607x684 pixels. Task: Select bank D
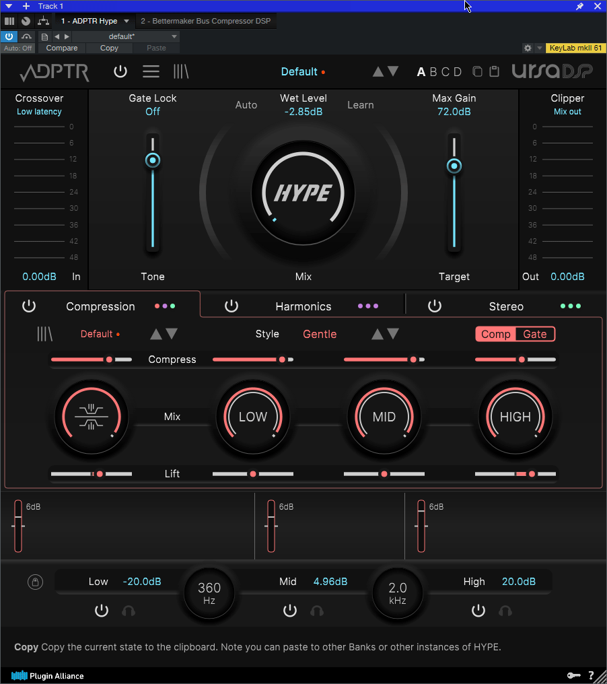[458, 72]
